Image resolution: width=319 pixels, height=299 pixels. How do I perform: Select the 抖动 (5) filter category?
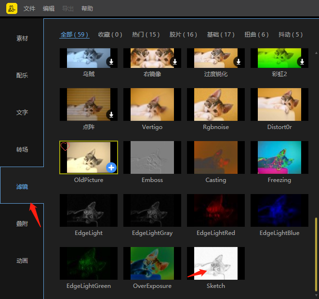[x=291, y=35]
